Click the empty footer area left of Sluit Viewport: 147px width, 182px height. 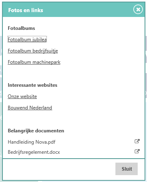point(59,169)
